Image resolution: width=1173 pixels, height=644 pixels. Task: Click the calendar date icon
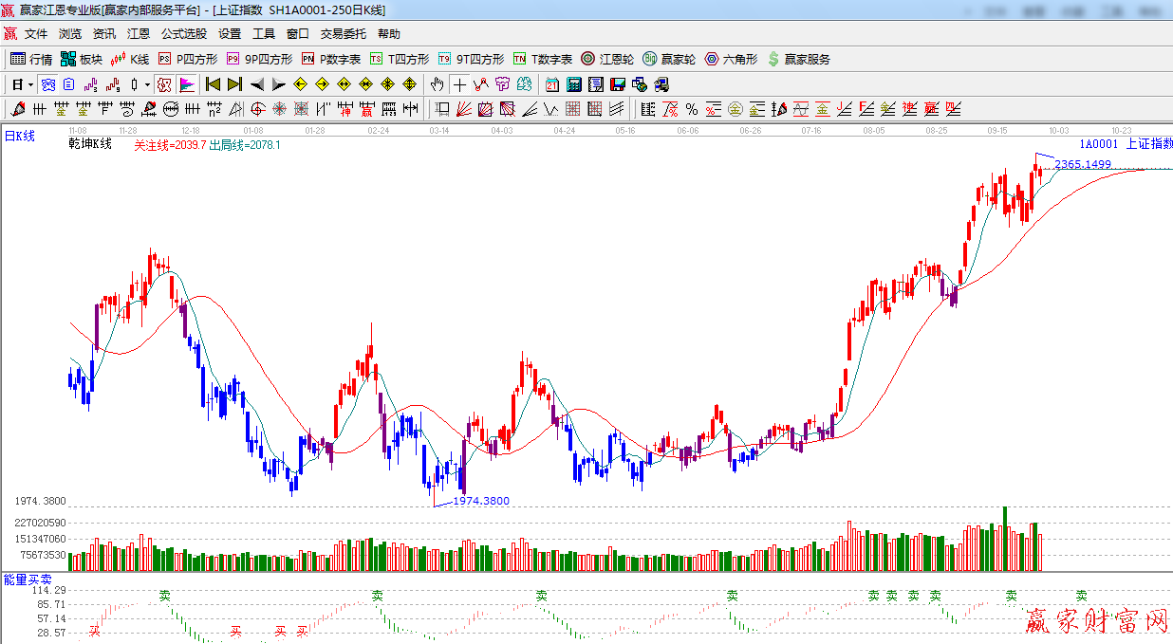(x=551, y=84)
